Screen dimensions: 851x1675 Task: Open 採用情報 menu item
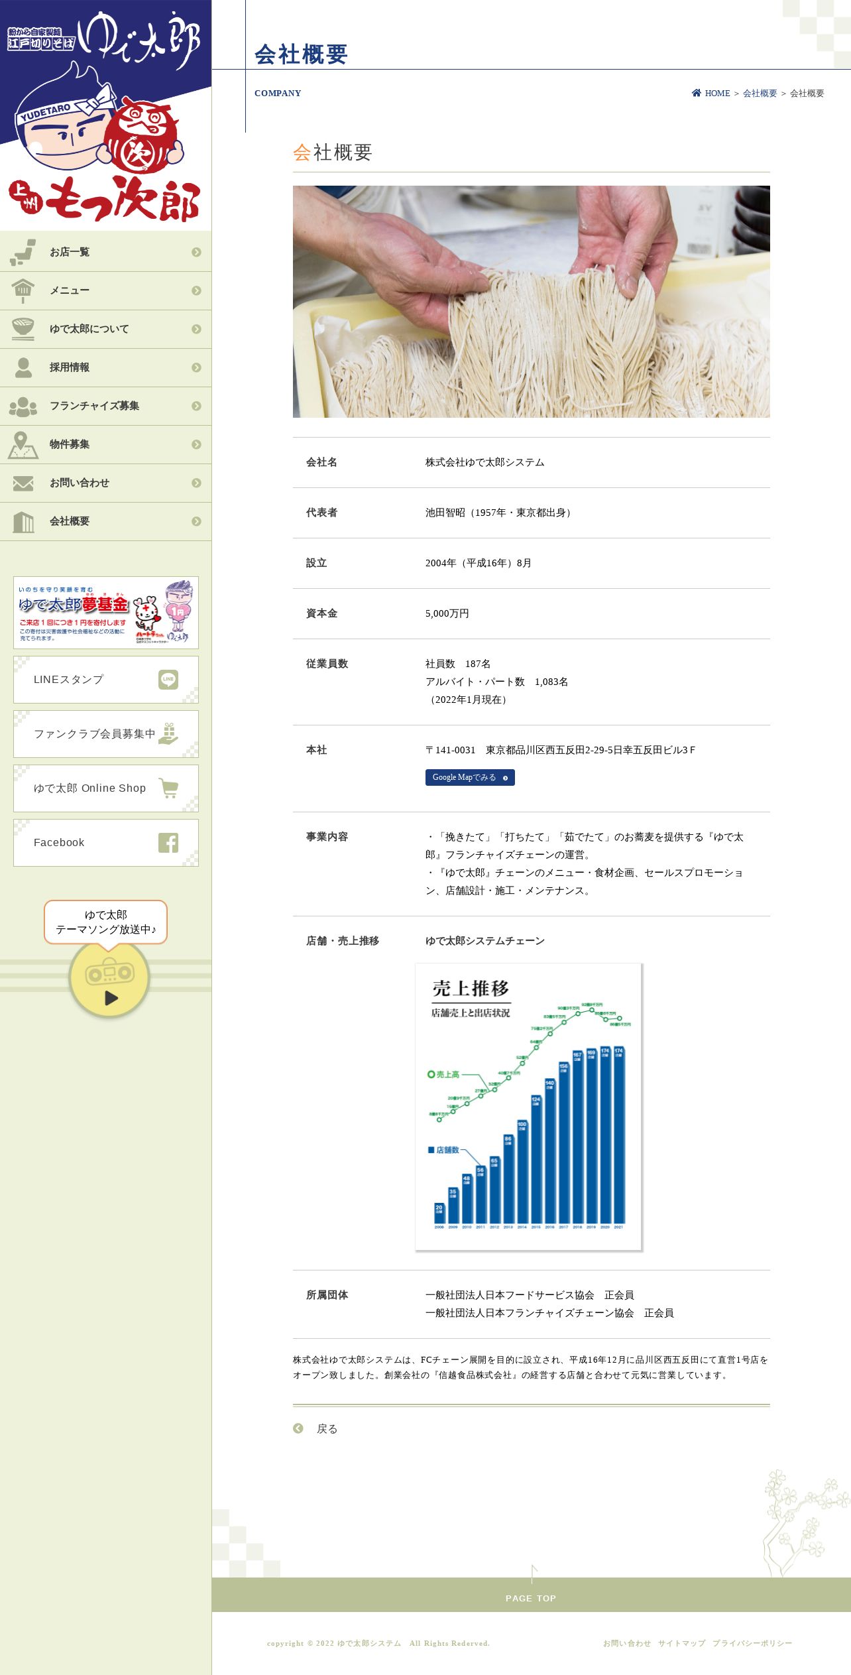point(105,367)
